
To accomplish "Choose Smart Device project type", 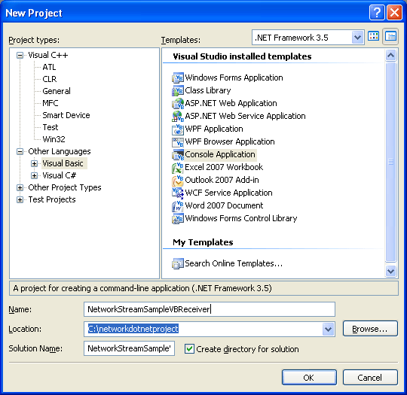I will click(66, 115).
